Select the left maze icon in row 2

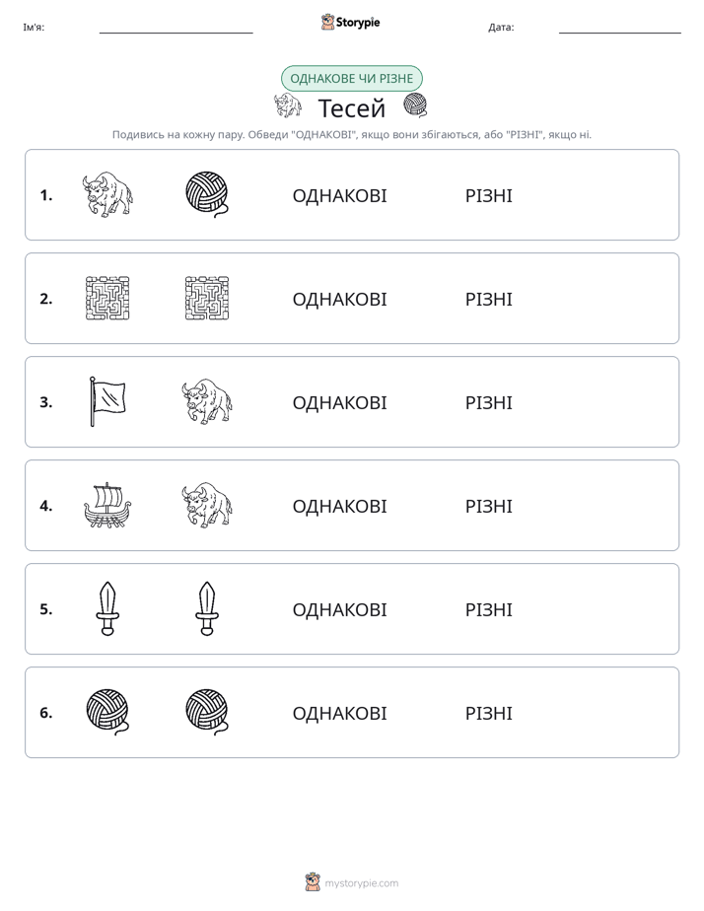[107, 298]
